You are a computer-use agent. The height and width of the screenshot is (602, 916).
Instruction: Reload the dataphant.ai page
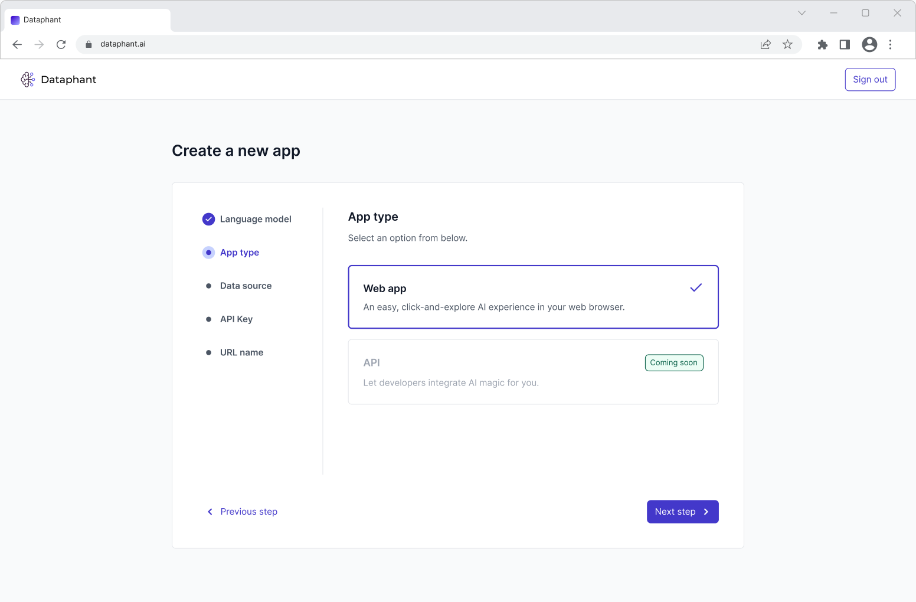pos(61,44)
